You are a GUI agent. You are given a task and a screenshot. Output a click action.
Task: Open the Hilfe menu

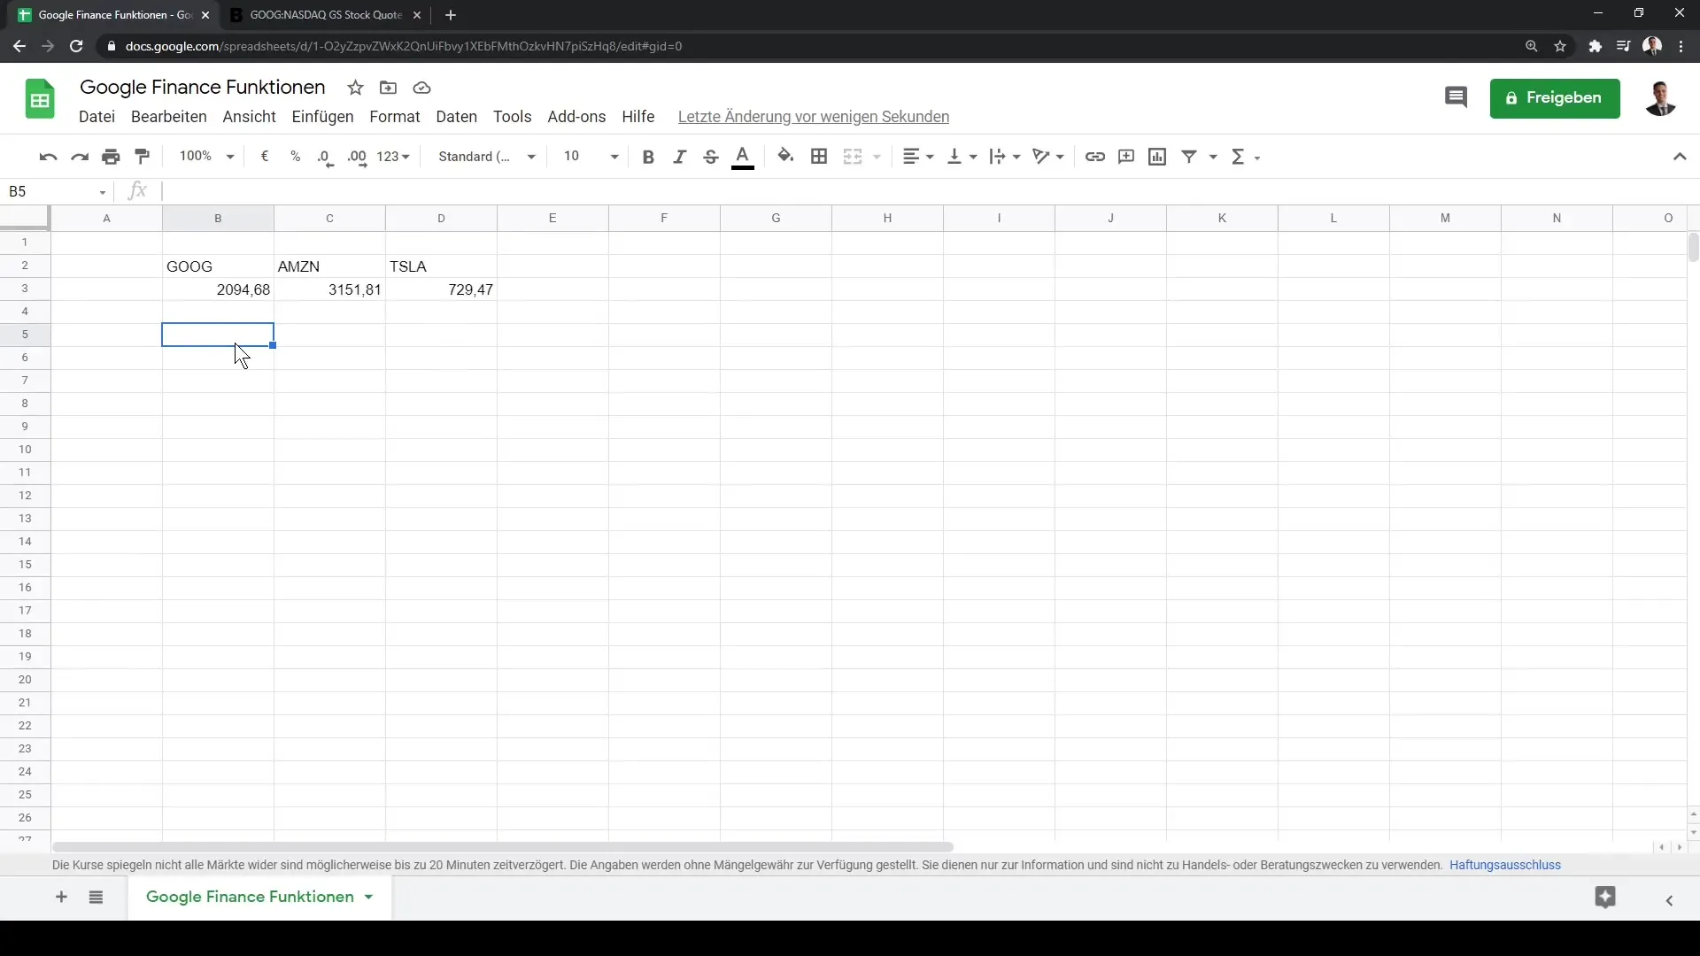pyautogui.click(x=638, y=117)
